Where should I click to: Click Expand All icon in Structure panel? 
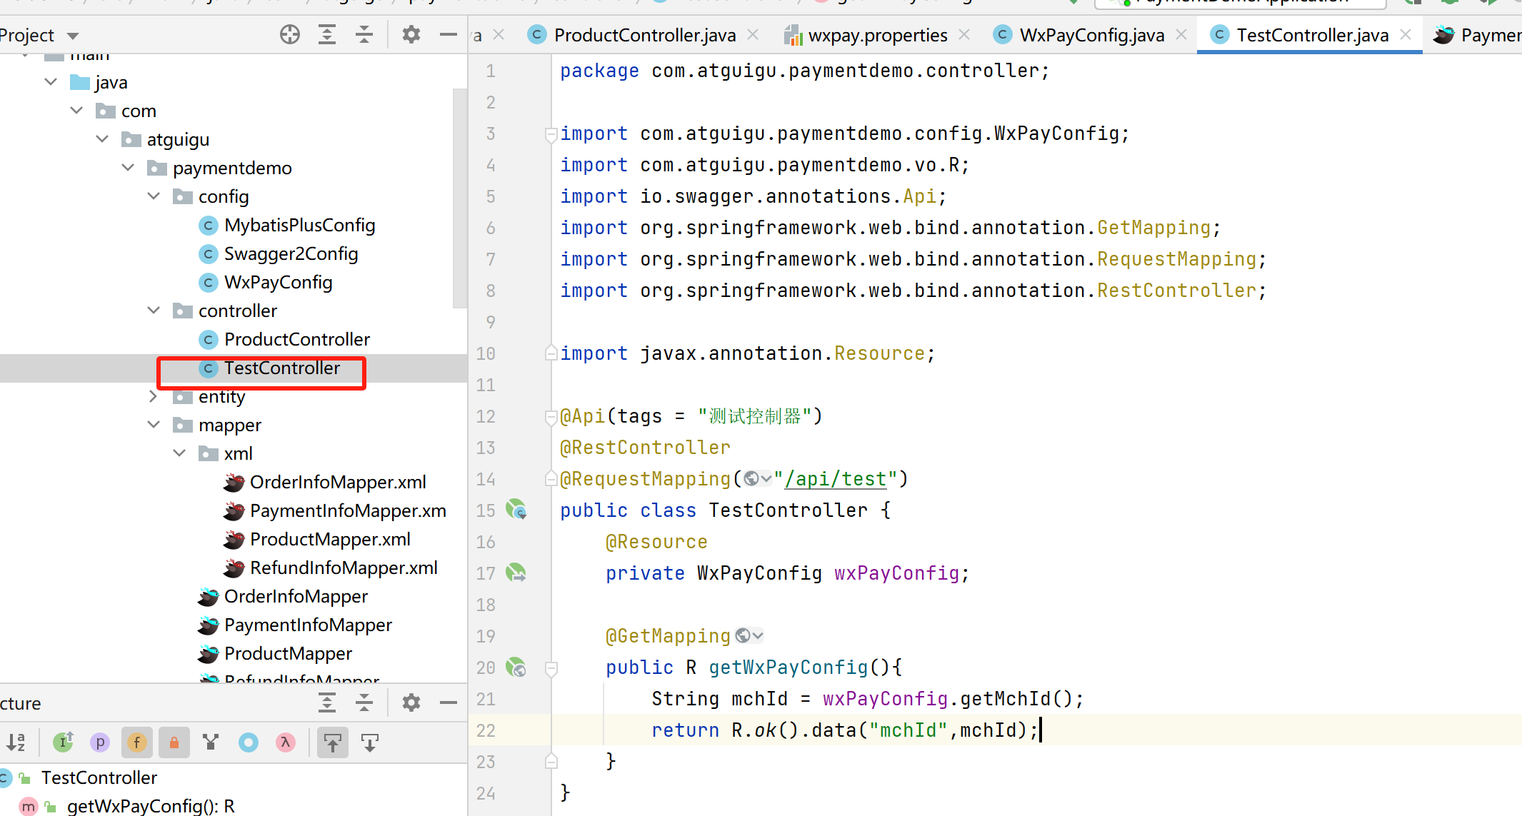pyautogui.click(x=327, y=703)
